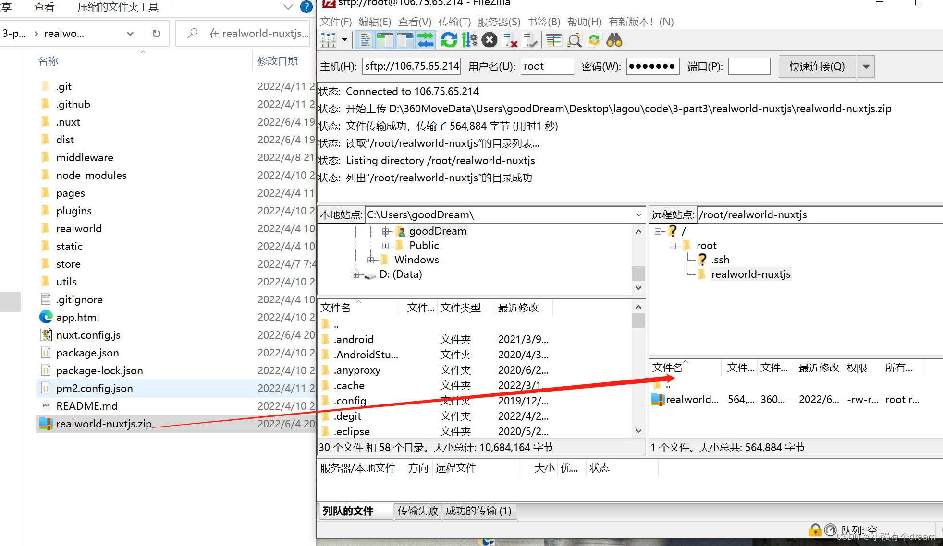This screenshot has height=546, width=943.
Task: Refresh the Explorer folder view
Action: click(x=156, y=34)
